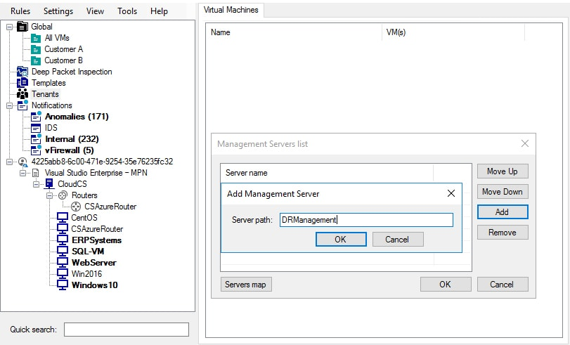Image resolution: width=570 pixels, height=345 pixels.
Task: Focus the Quick search box
Action: 127,330
